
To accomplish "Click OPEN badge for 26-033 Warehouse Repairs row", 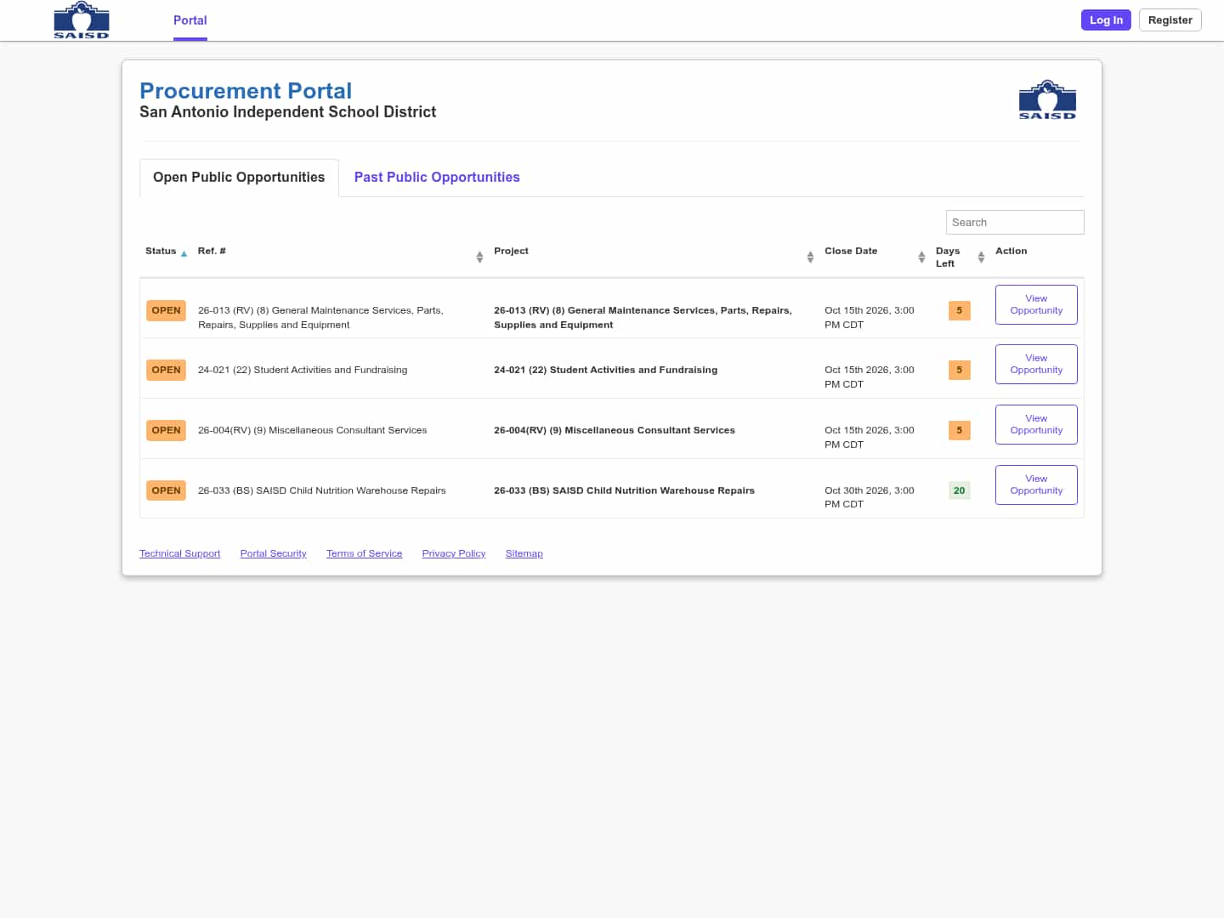I will coord(166,490).
